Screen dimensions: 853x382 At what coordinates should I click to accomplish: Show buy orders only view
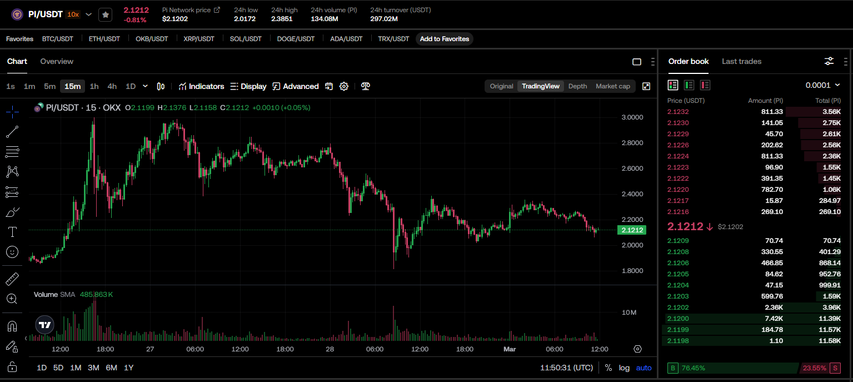coord(689,85)
